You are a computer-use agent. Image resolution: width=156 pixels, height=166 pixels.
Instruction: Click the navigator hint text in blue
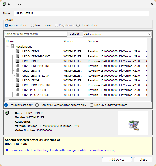64,150
